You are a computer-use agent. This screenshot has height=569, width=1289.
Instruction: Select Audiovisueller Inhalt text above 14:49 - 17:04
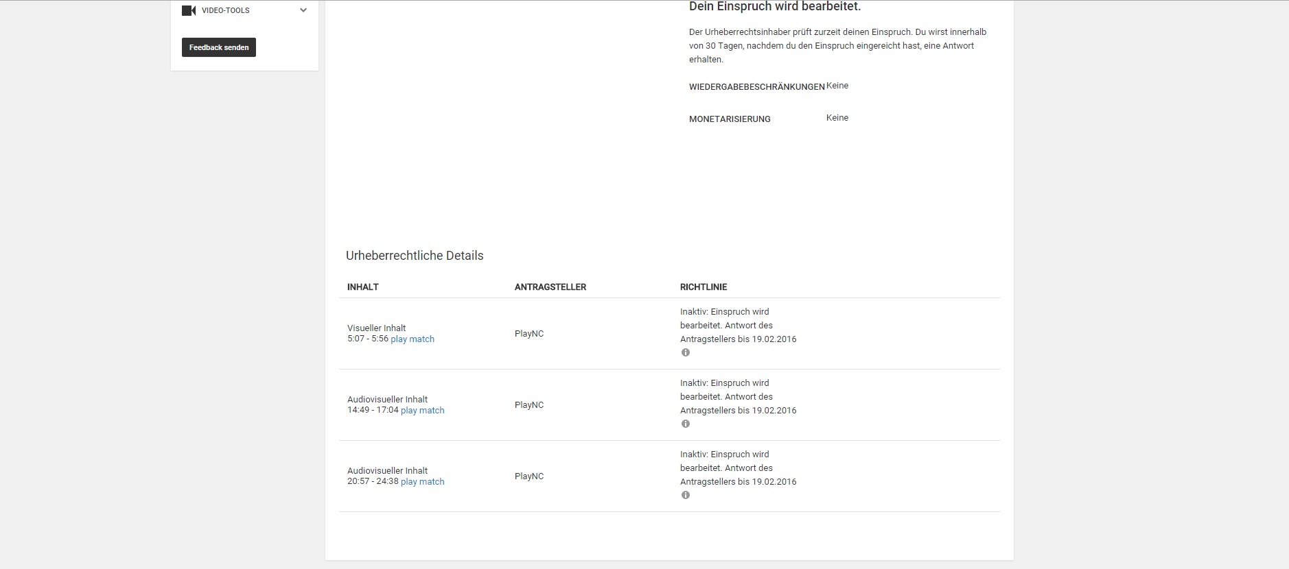(387, 399)
